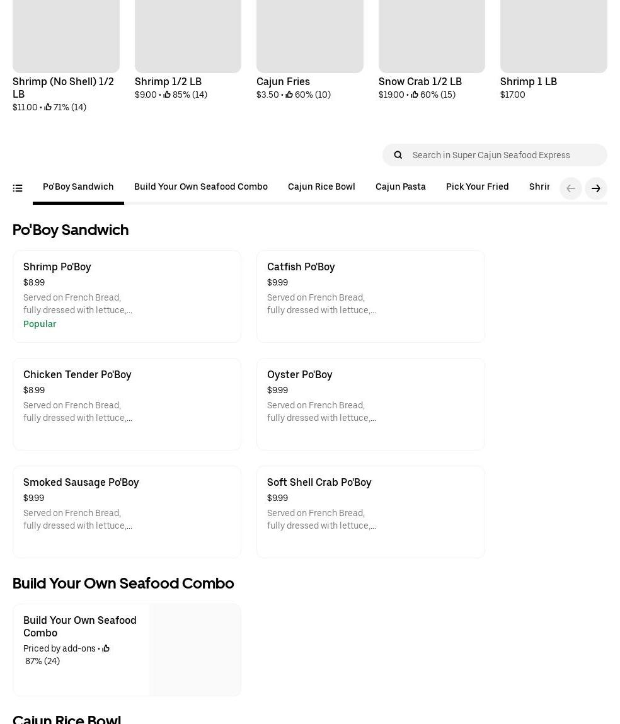Open the Soft Shell Crab Po'Boy card
The image size is (620, 724).
pyautogui.click(x=370, y=512)
